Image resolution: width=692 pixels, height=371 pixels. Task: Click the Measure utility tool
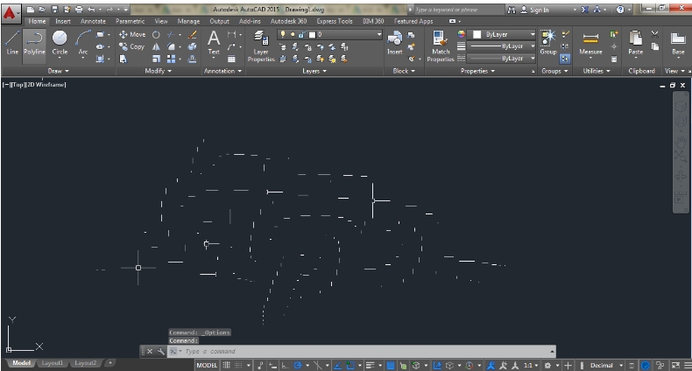590,43
